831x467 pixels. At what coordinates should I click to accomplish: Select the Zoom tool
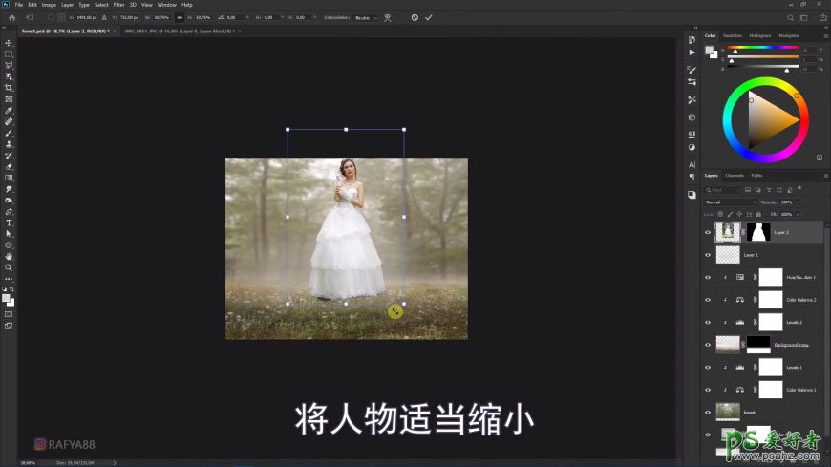pyautogui.click(x=9, y=267)
